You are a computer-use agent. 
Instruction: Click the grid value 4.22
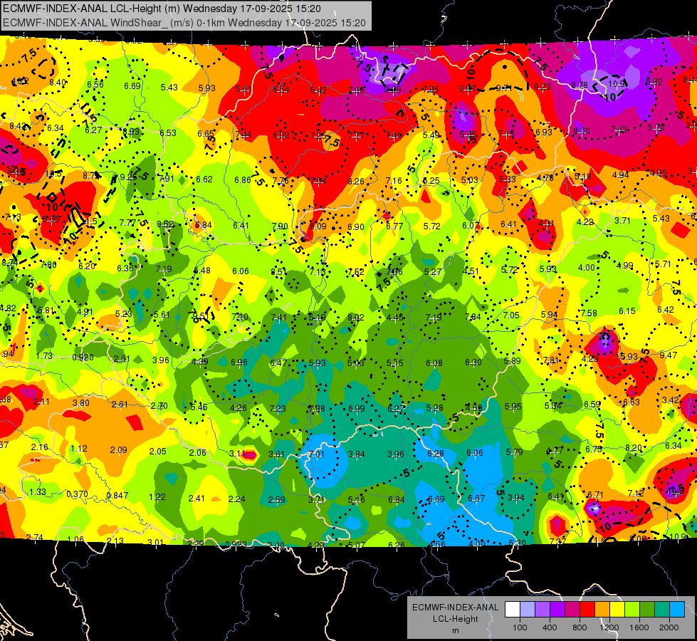click(x=585, y=222)
